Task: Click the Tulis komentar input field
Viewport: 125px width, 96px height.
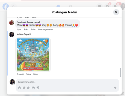Action: pyautogui.click(x=67, y=82)
